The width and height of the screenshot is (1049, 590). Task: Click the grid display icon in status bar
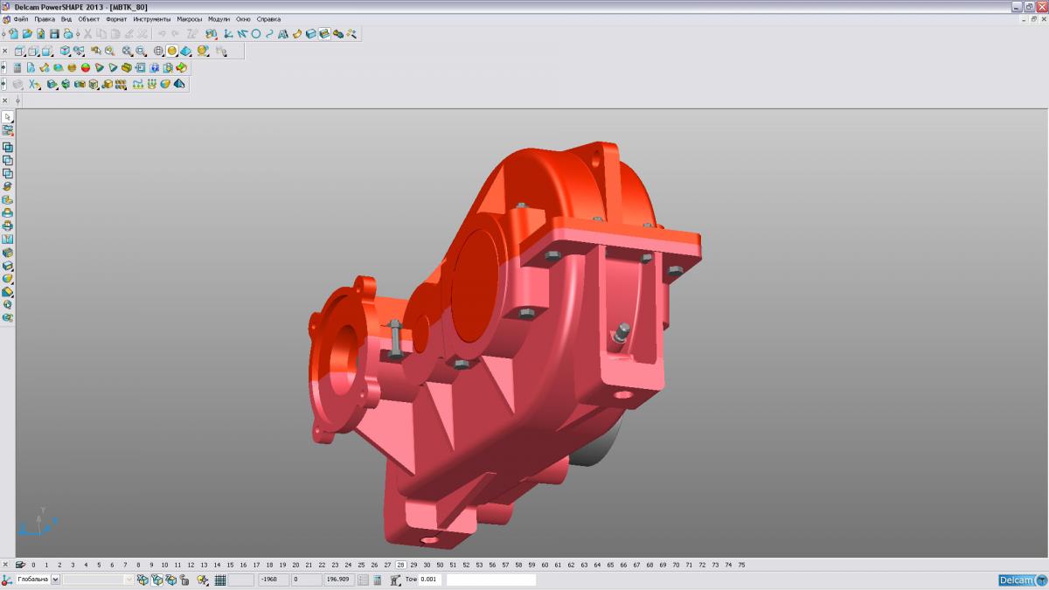(220, 580)
